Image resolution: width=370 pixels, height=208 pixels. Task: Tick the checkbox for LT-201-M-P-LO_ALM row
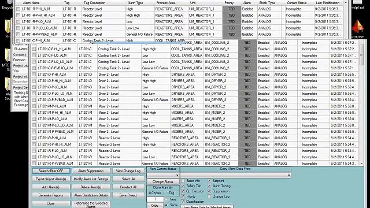click(34, 119)
